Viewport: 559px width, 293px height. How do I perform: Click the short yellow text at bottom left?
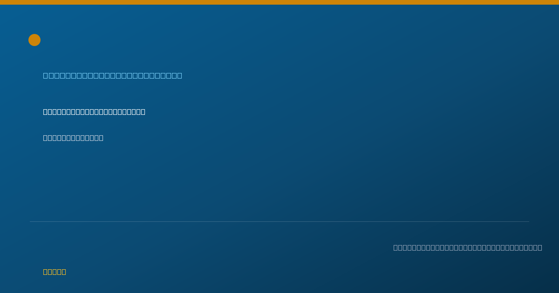click(55, 272)
